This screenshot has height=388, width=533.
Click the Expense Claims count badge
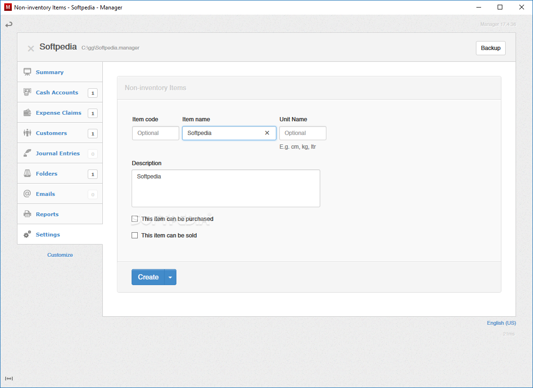[92, 113]
